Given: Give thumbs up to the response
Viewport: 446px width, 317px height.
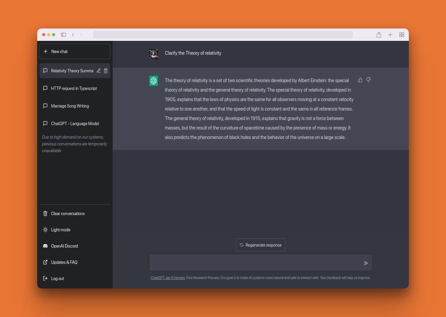Looking at the screenshot, I should tap(360, 80).
